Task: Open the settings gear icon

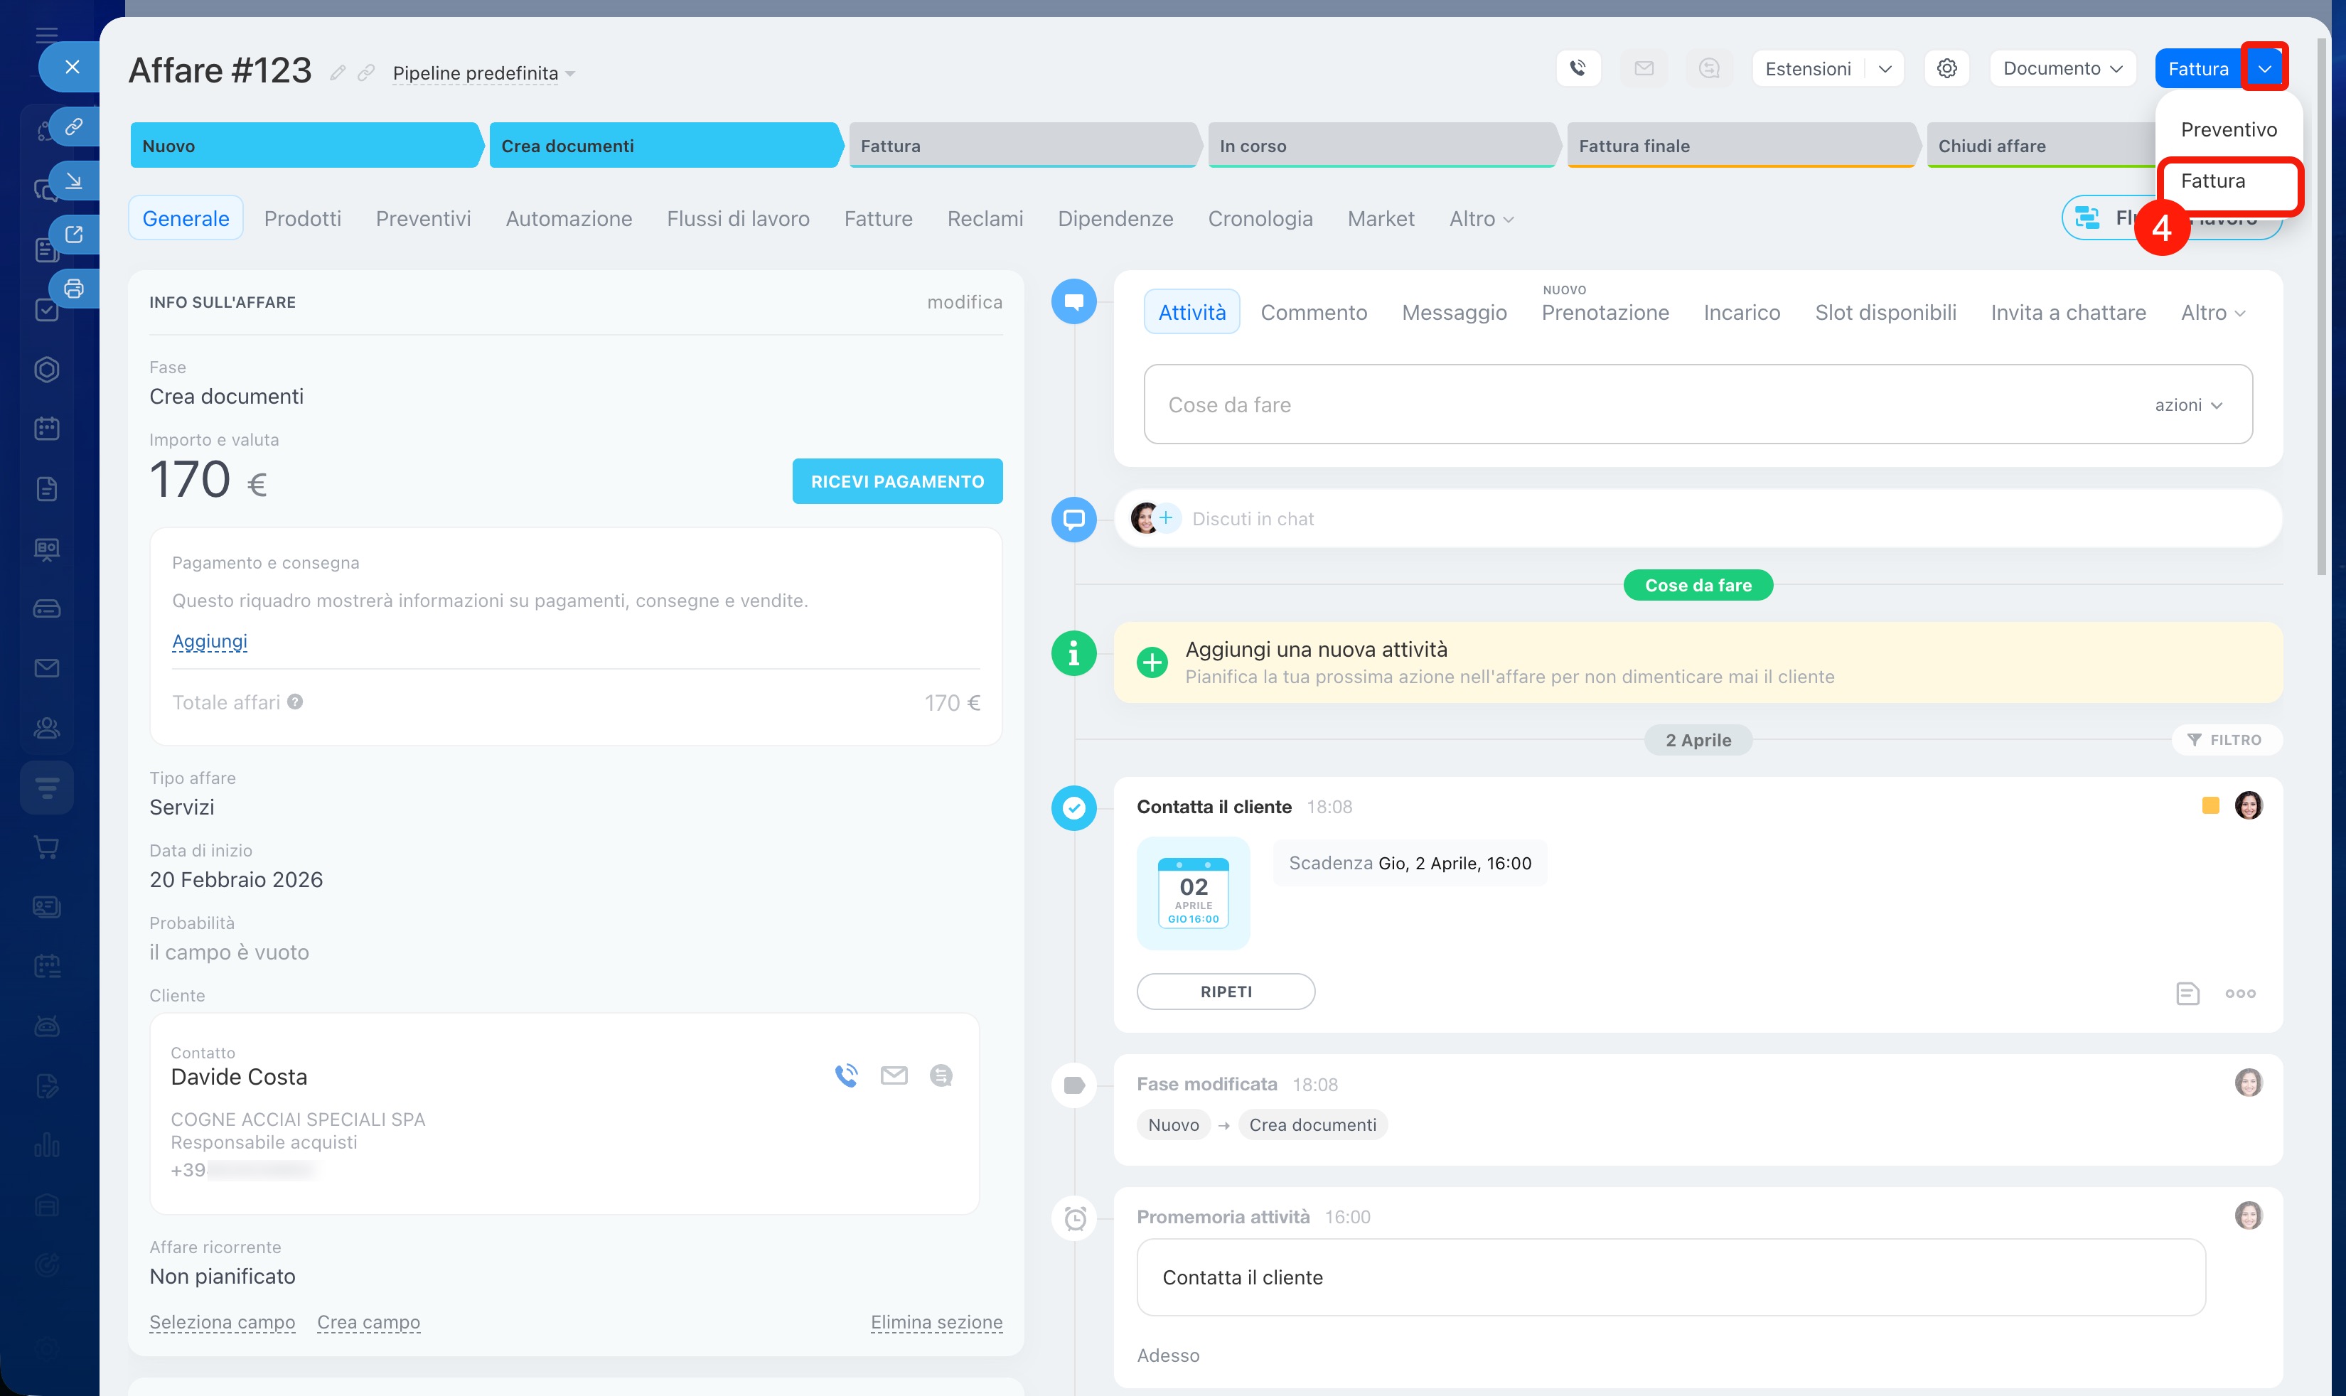Action: [x=1946, y=69]
